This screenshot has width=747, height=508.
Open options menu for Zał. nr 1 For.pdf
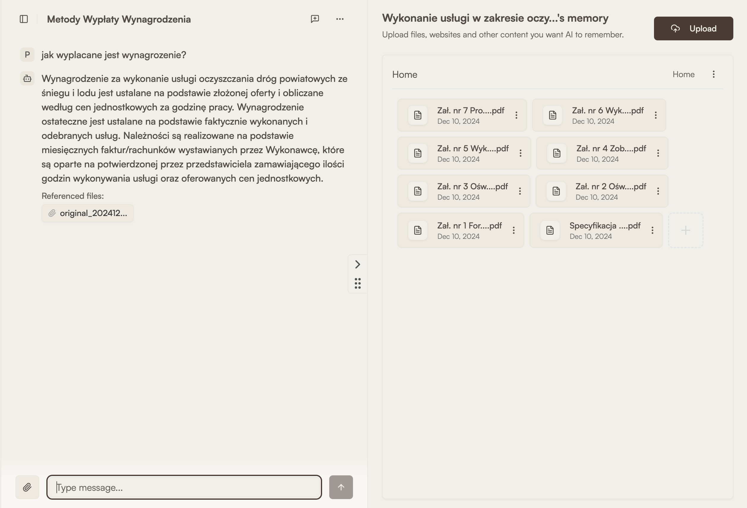[513, 230]
